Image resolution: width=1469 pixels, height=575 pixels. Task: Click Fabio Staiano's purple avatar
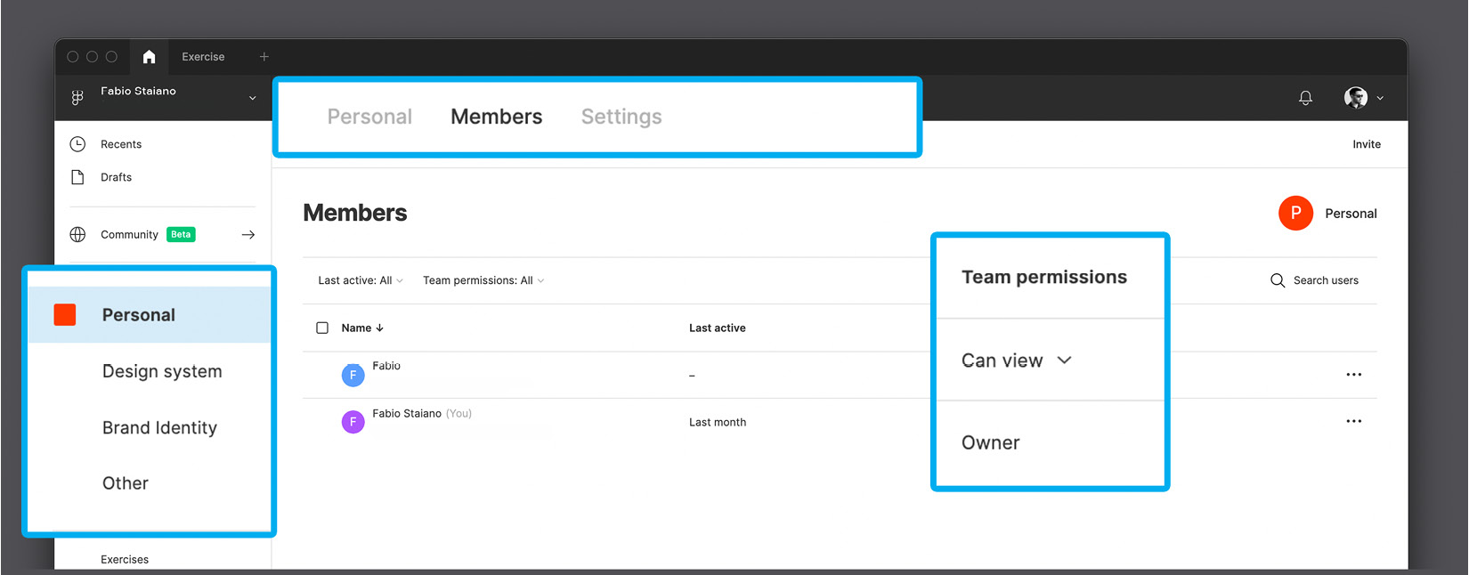click(353, 422)
